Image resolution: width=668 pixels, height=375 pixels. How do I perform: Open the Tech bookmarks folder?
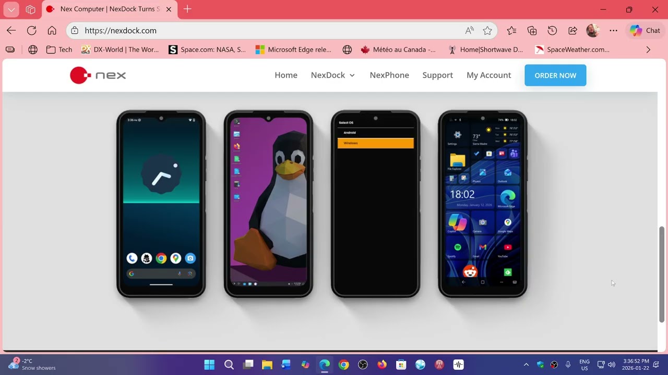59,50
